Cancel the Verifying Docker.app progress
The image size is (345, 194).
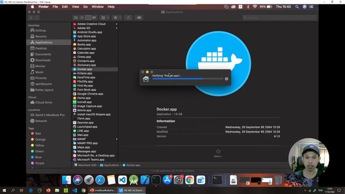click(226, 79)
